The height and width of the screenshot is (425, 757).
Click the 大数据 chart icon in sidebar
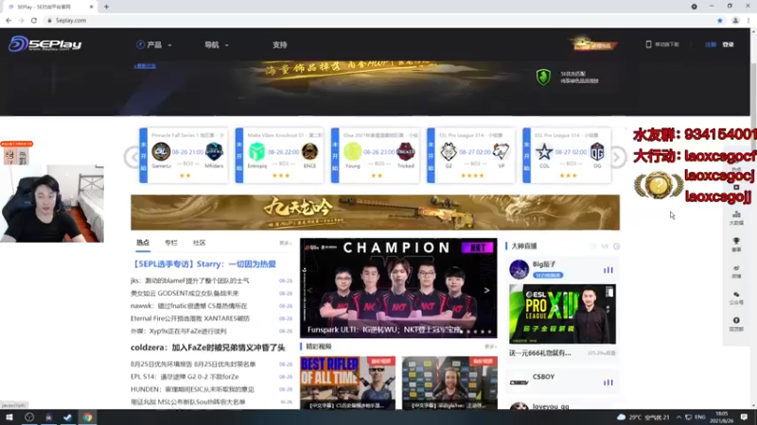point(736,217)
